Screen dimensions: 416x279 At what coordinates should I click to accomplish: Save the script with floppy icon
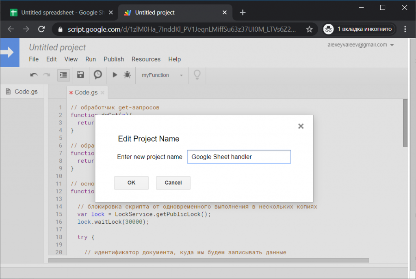80,75
